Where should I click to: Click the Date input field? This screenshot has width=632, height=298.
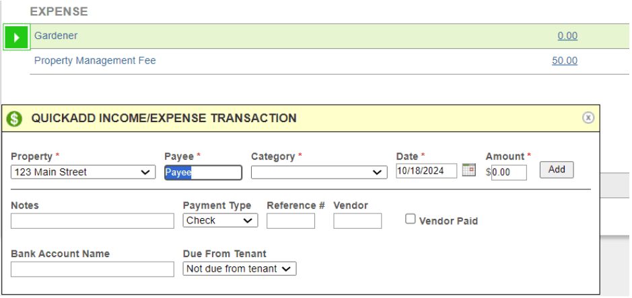[x=426, y=171]
